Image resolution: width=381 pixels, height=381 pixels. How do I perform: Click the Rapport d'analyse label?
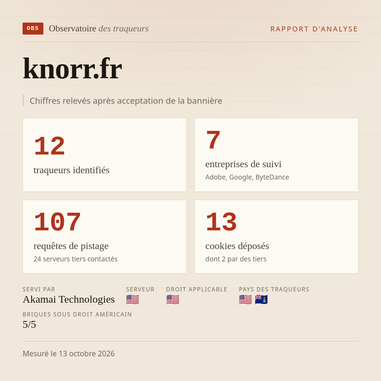coord(314,29)
